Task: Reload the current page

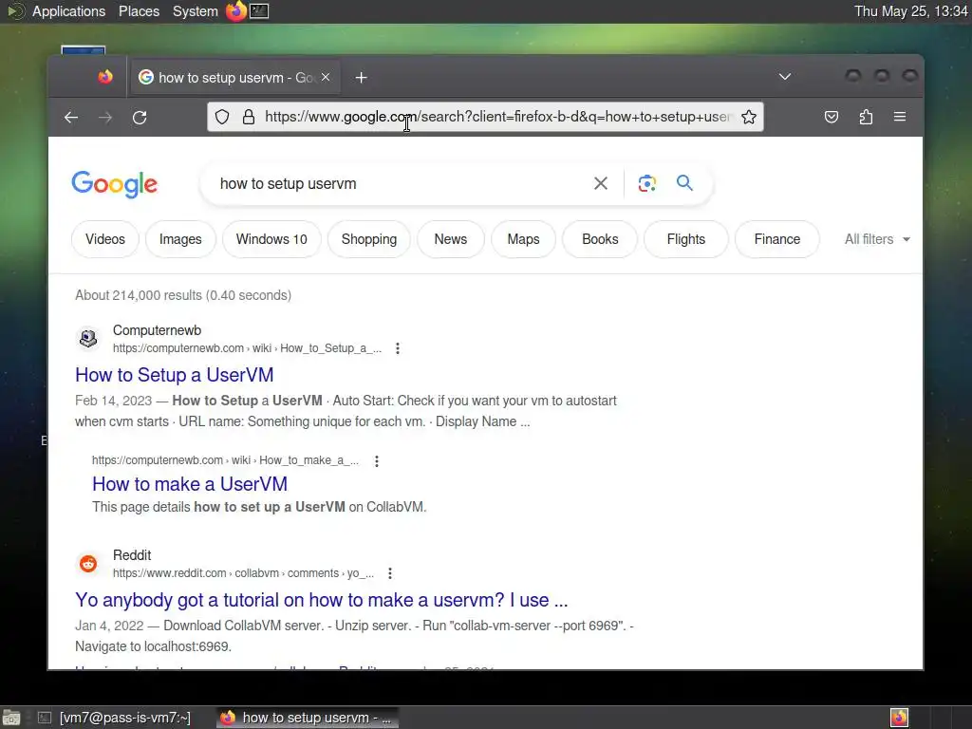Action: 140,117
